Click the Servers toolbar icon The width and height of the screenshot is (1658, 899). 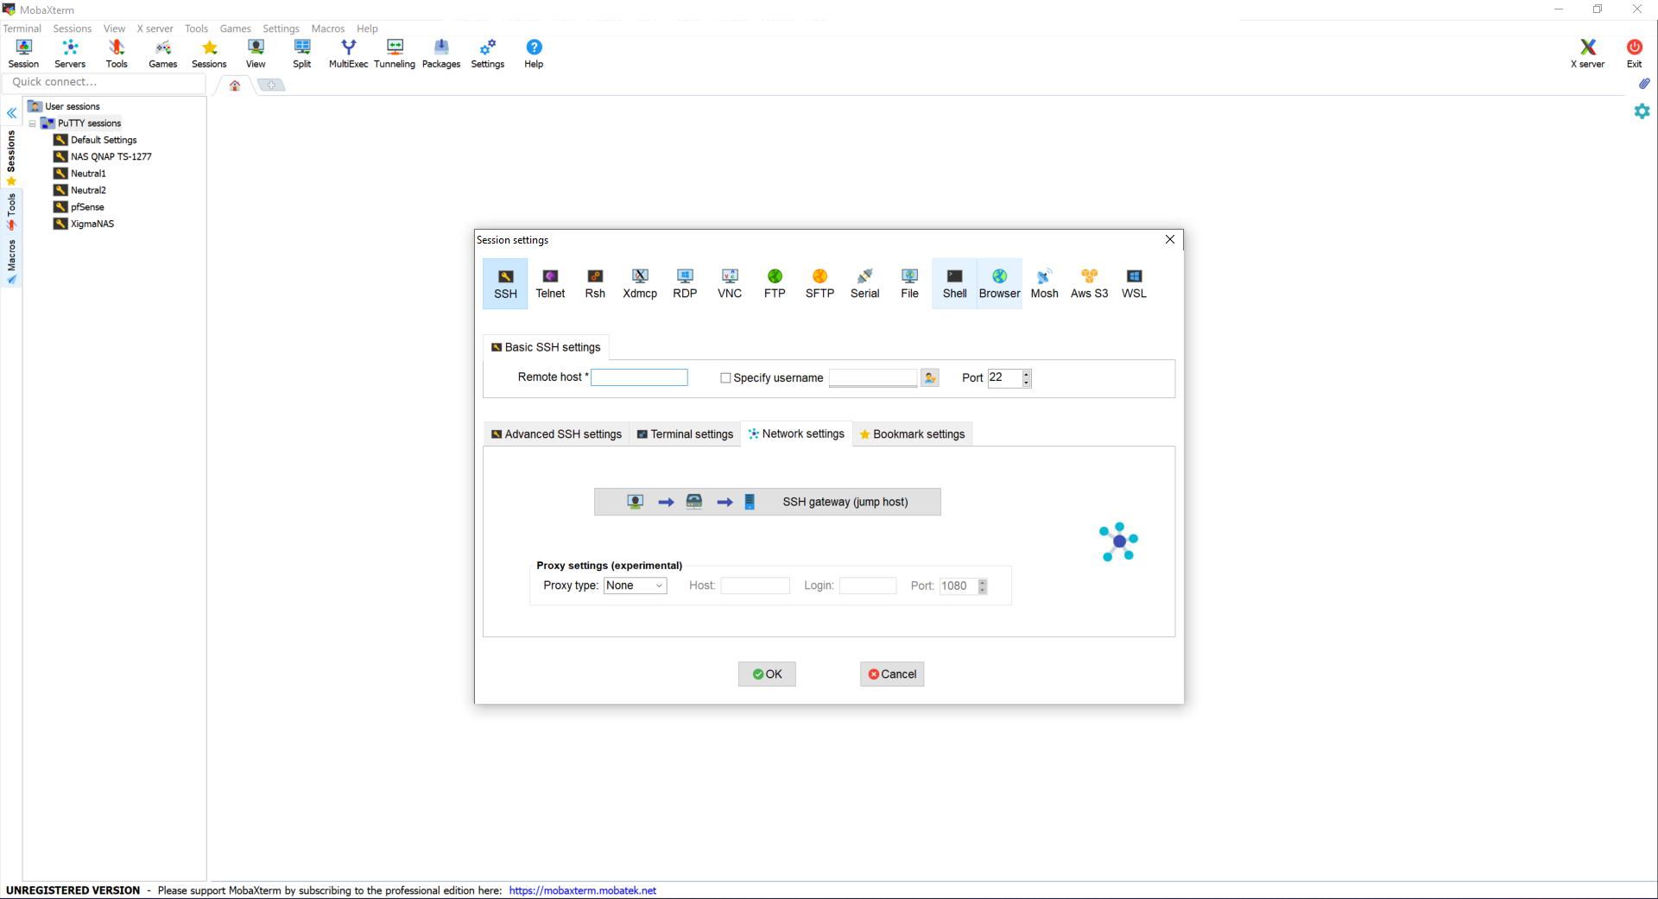[x=70, y=54]
